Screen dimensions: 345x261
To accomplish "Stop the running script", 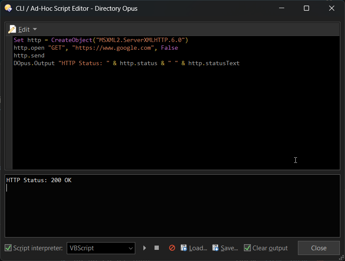I will (x=157, y=248).
